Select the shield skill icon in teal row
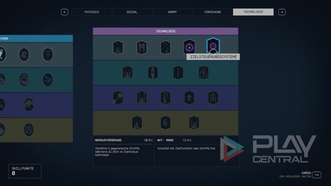The image size is (331, 186). (x=204, y=73)
